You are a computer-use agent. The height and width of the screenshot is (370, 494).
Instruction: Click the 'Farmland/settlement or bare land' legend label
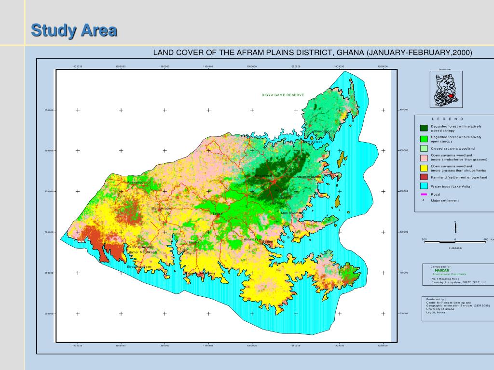coord(459,177)
